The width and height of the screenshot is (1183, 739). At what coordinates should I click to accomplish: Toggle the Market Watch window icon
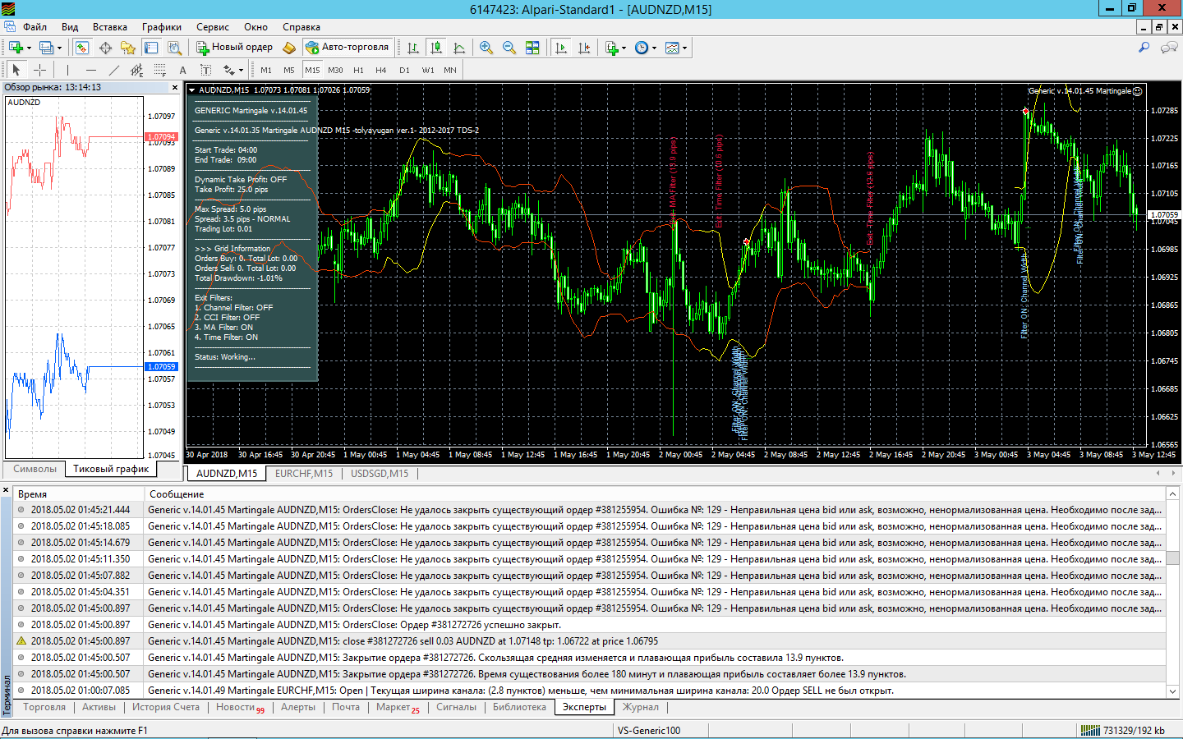82,48
